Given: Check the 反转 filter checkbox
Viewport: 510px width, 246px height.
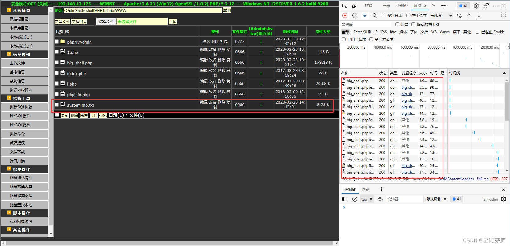Looking at the screenshot, I should click(397, 24).
